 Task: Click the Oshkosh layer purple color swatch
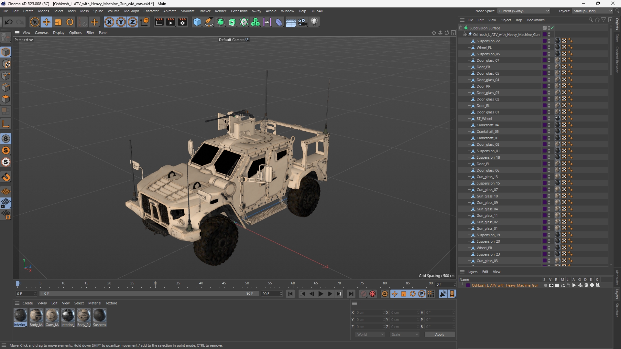coord(468,285)
